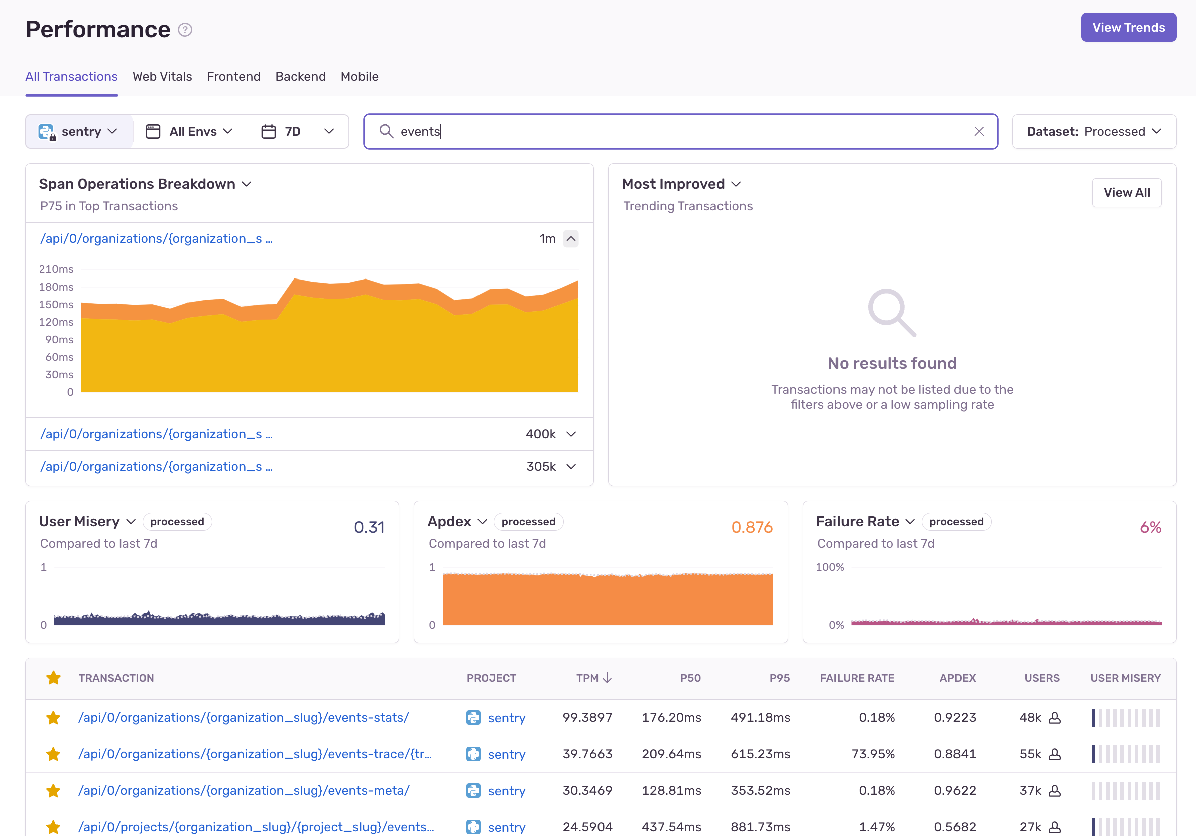1196x836 pixels.
Task: Open the sentry project selector dropdown
Action: (x=79, y=131)
